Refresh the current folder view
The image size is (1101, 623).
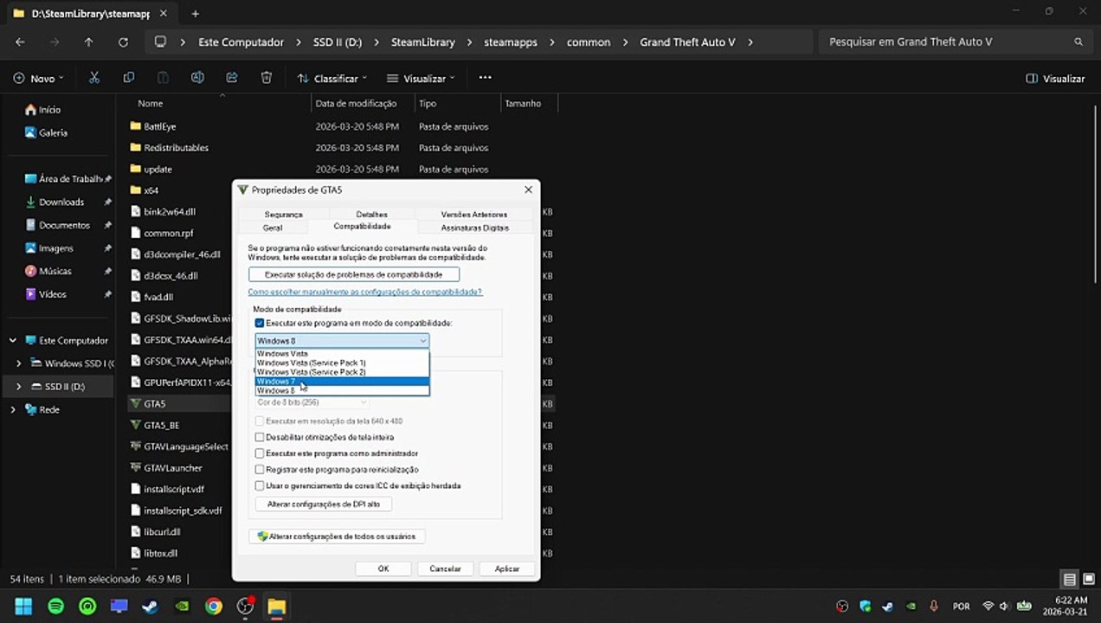(123, 42)
